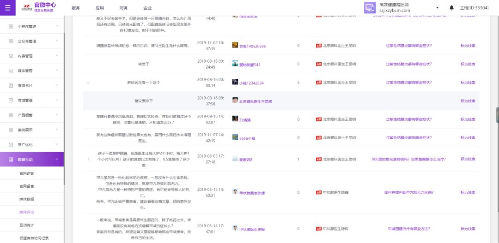Open the notification bell

(x=451, y=8)
